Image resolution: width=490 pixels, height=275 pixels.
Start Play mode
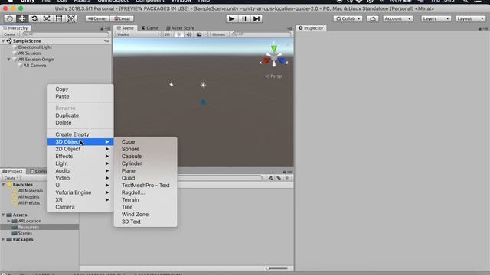click(231, 18)
